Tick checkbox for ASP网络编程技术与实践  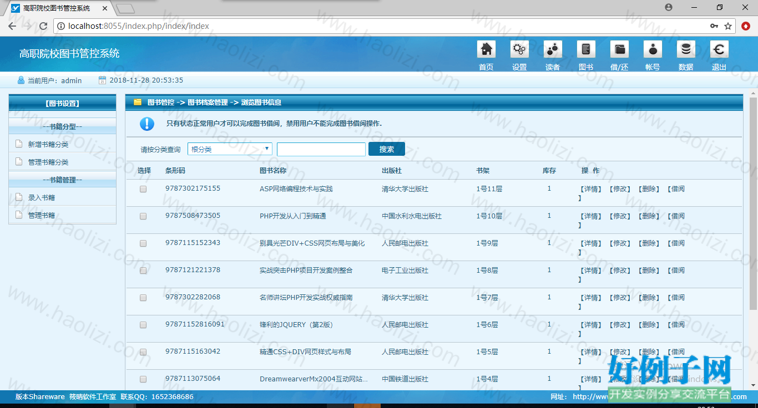143,189
